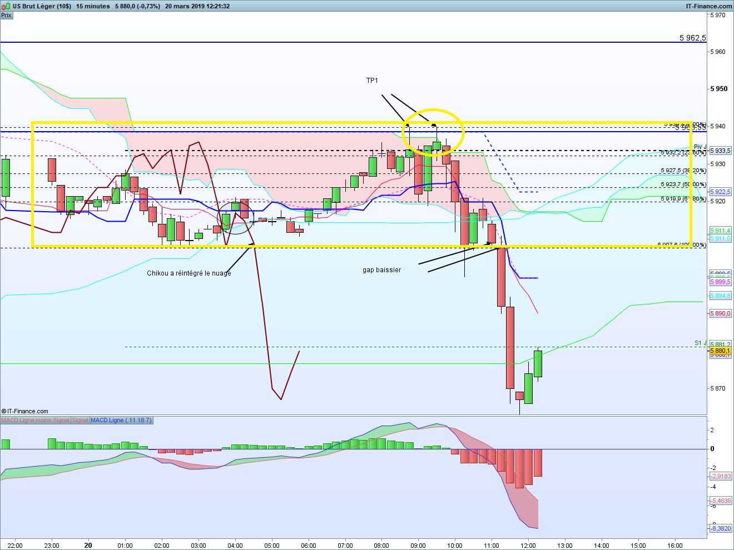
Task: Click the red 5 890,0 price tag
Action: [x=721, y=314]
